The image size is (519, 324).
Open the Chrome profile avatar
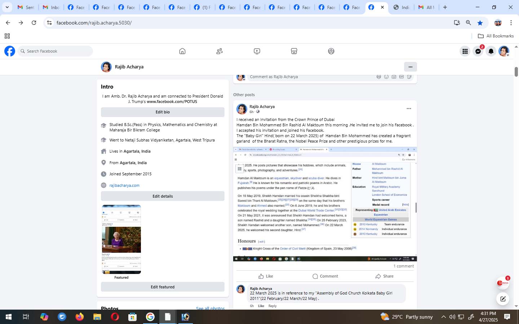click(498, 23)
